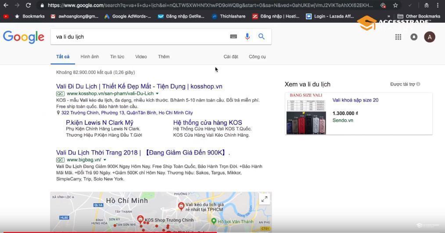445x233 pixels.
Task: Open Công cụ search tools
Action: pyautogui.click(x=258, y=56)
